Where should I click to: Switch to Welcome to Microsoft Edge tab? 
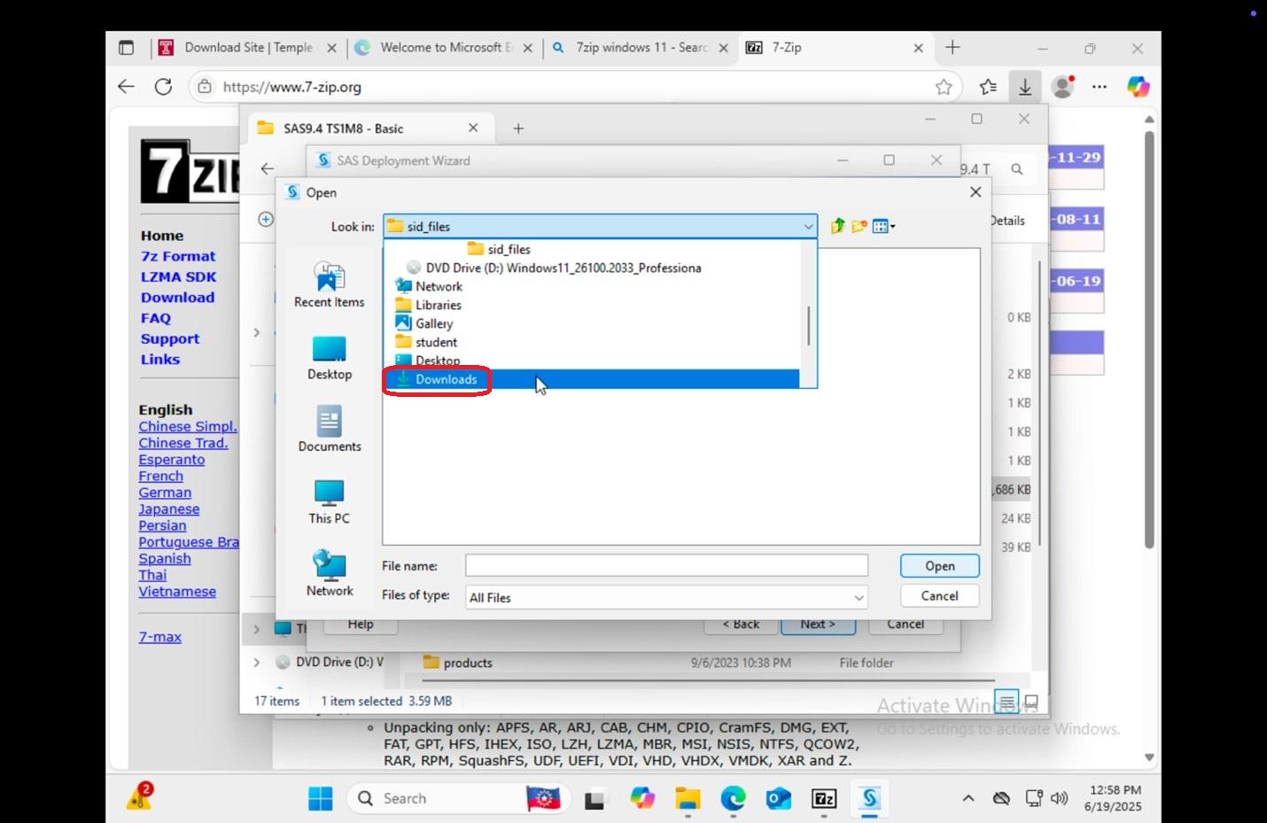tap(445, 48)
